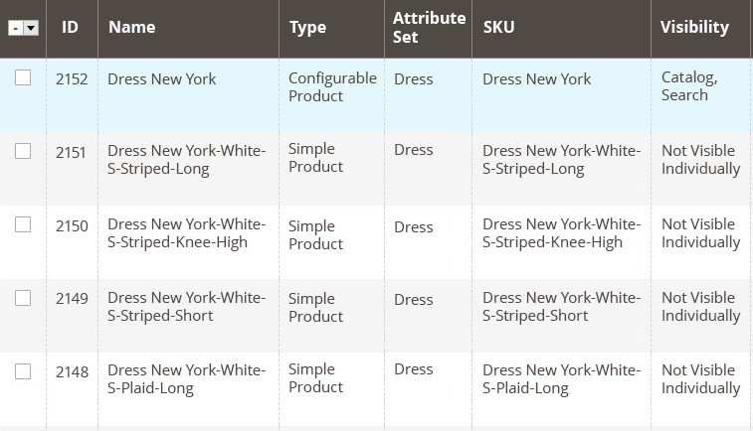Click the Type column header

tap(307, 27)
